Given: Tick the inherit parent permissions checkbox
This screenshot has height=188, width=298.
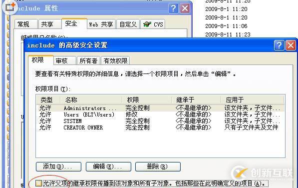Looking at the screenshot, I should point(38,183).
